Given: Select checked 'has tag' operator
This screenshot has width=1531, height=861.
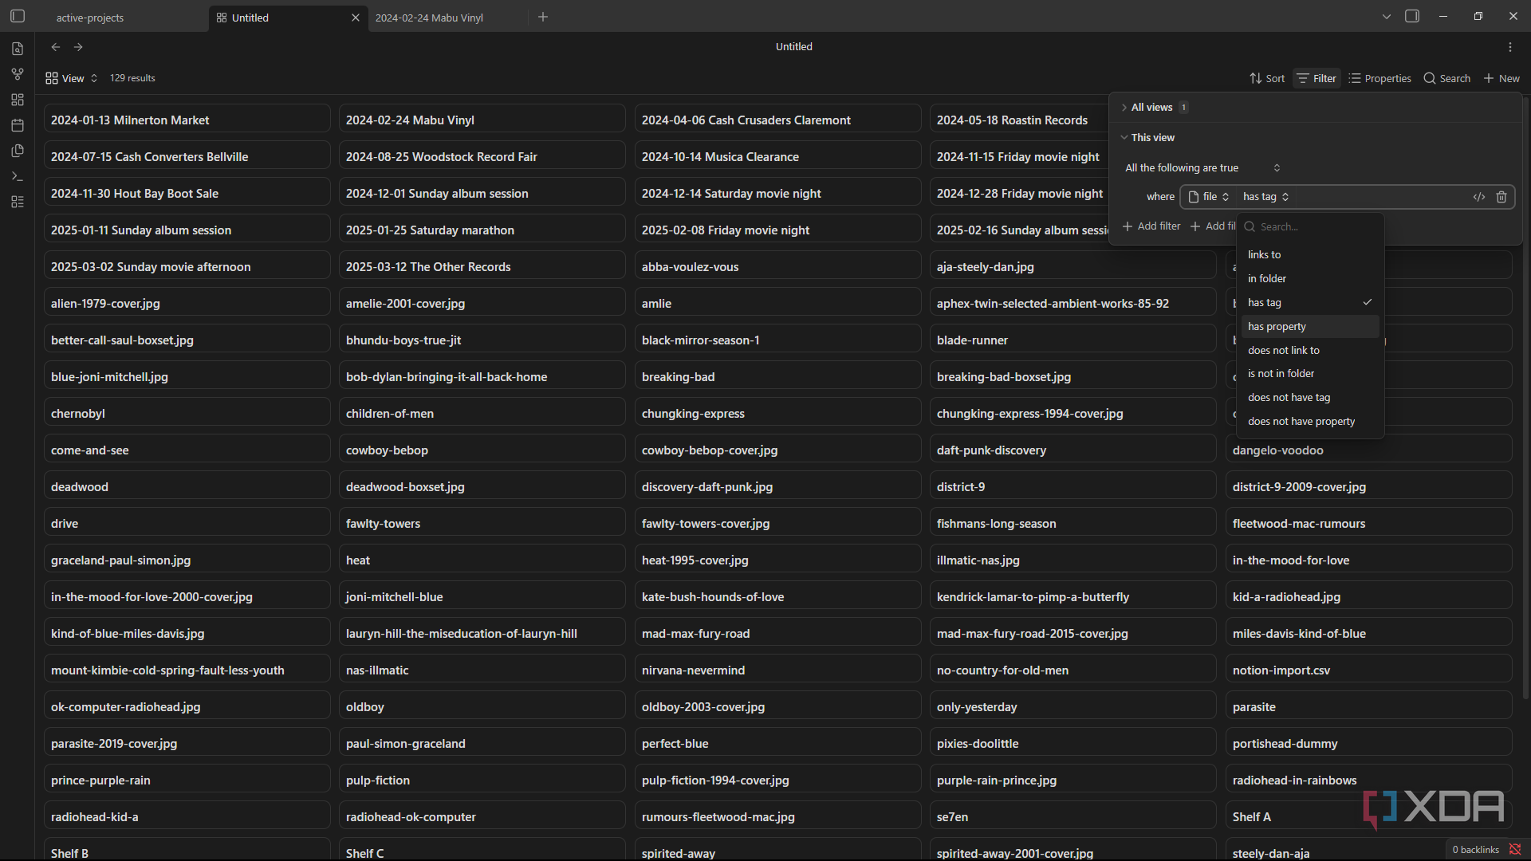Looking at the screenshot, I should (1310, 303).
